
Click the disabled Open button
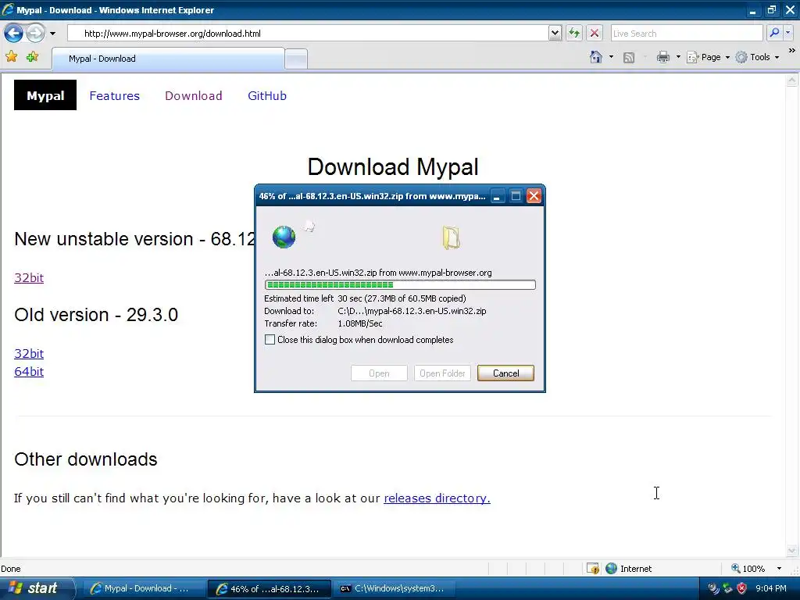(x=379, y=373)
